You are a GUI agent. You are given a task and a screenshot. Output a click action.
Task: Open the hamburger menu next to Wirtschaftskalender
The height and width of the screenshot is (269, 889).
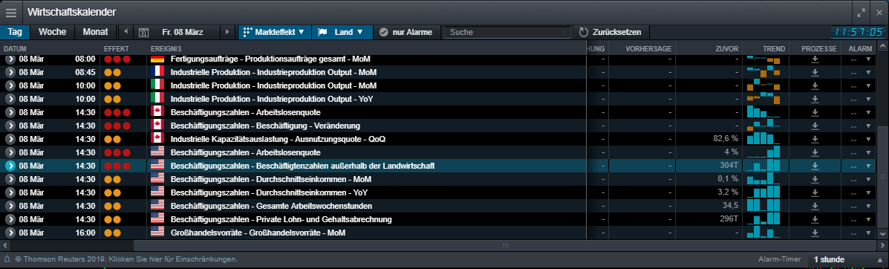tap(11, 12)
